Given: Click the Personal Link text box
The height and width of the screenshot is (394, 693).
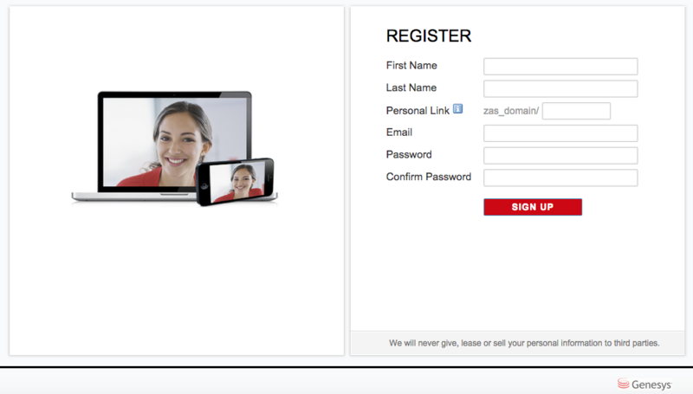Looking at the screenshot, I should pos(576,111).
